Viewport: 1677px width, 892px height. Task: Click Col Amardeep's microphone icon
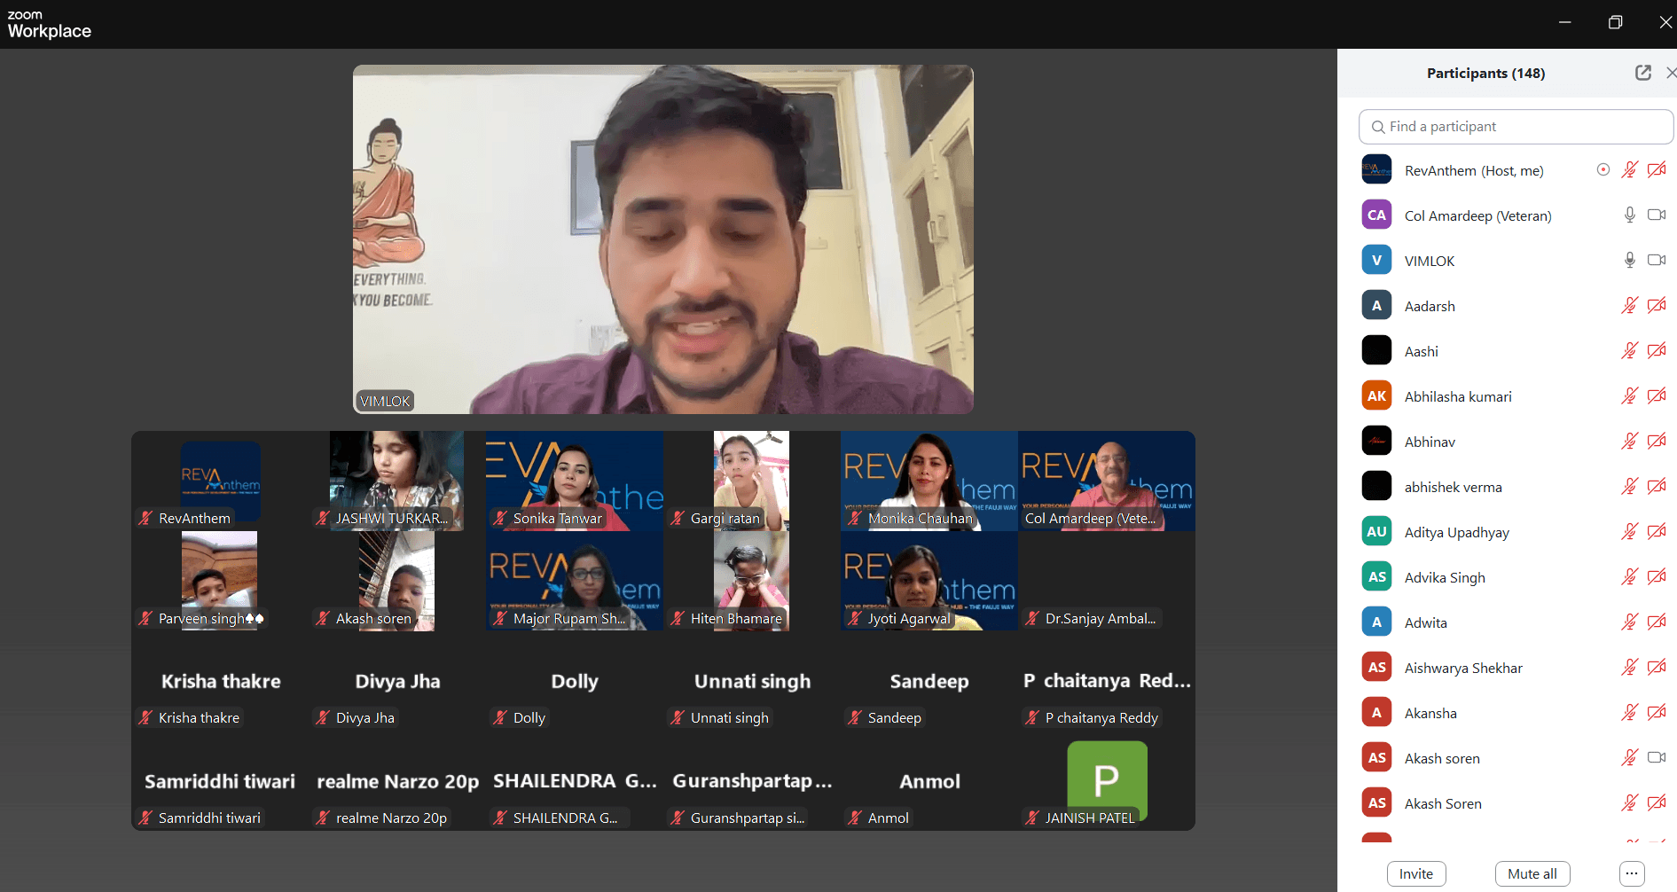[1629, 215]
